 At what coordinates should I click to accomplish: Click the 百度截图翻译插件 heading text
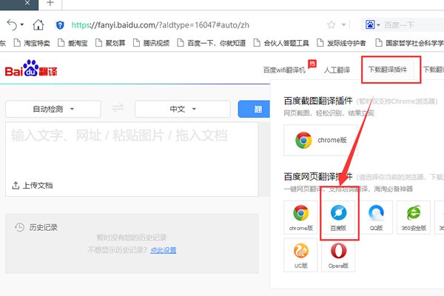coord(318,101)
